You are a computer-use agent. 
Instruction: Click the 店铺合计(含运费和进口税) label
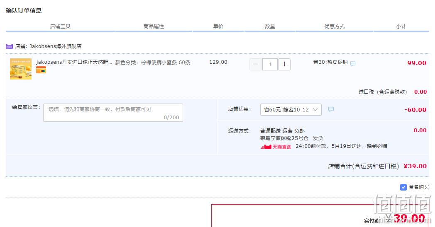pos(364,166)
